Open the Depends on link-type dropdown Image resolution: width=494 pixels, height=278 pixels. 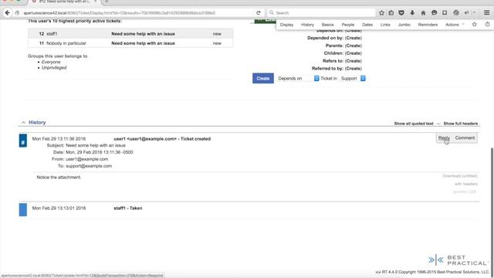(299, 79)
